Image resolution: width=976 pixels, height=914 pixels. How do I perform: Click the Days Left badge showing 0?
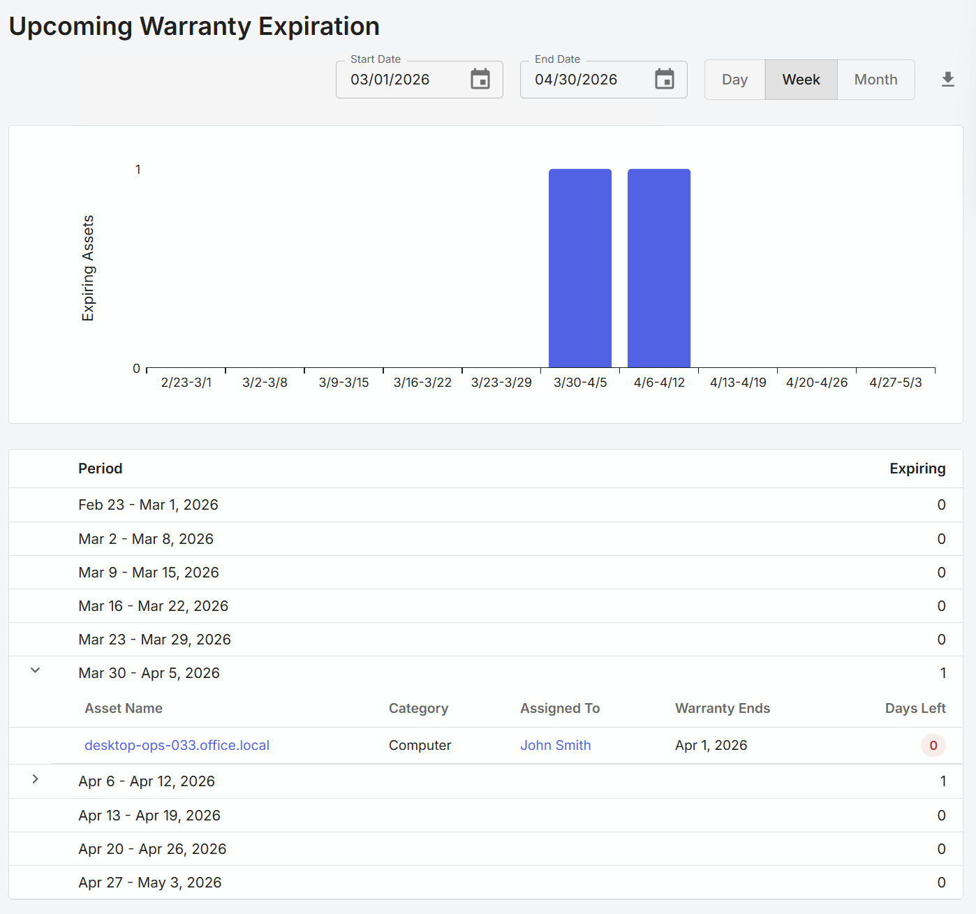(933, 745)
